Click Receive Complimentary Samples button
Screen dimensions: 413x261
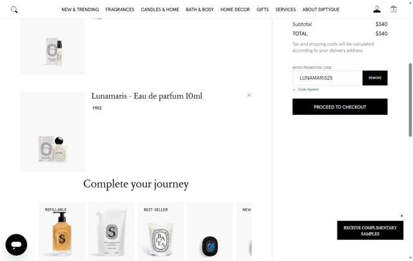370,231
